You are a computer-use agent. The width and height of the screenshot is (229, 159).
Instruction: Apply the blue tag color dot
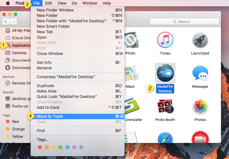coord(67,147)
